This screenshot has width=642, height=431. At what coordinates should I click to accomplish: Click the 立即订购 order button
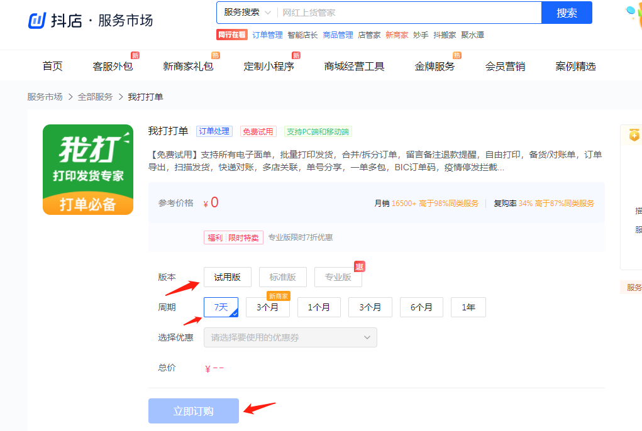(x=193, y=411)
